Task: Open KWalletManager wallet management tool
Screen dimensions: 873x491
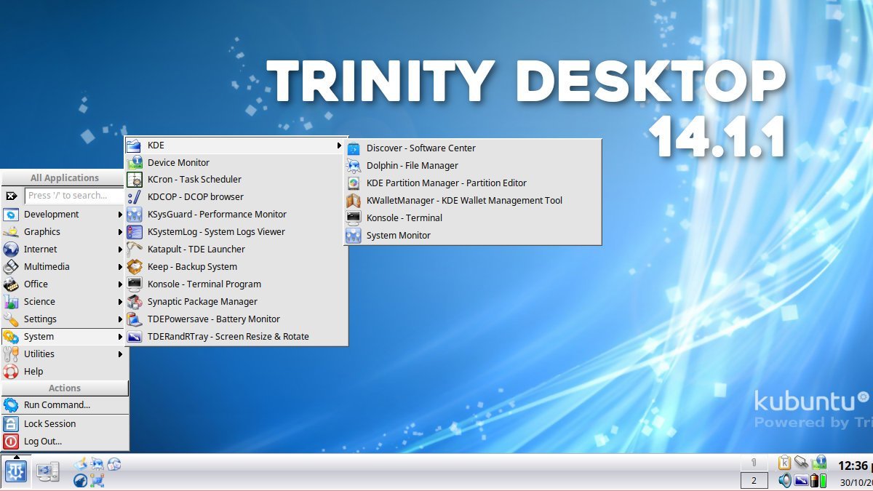Action: (x=464, y=200)
